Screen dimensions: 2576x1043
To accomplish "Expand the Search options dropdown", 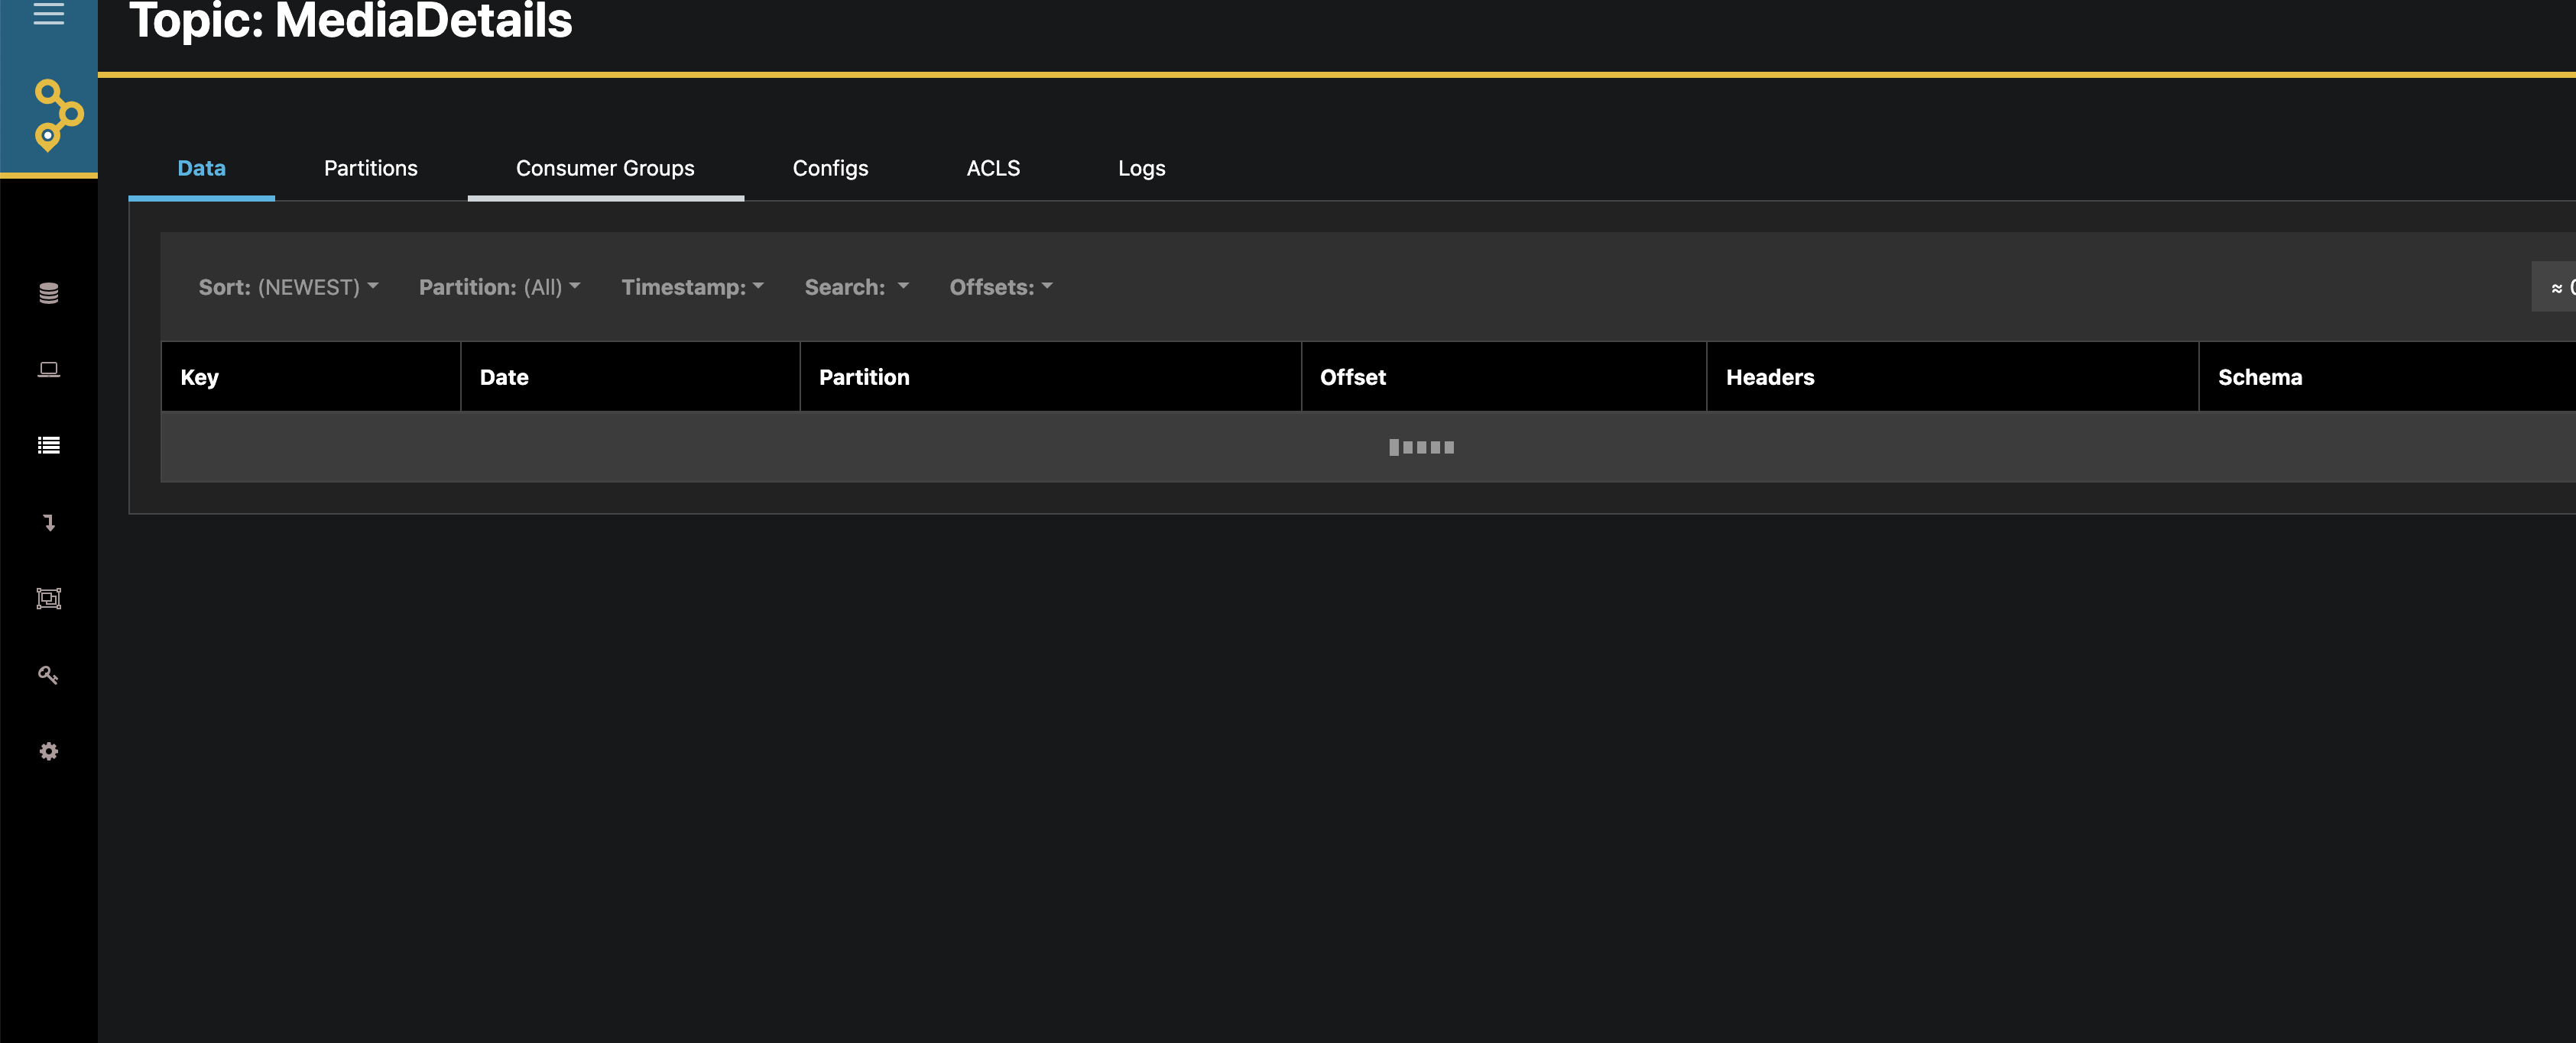I will (x=856, y=287).
